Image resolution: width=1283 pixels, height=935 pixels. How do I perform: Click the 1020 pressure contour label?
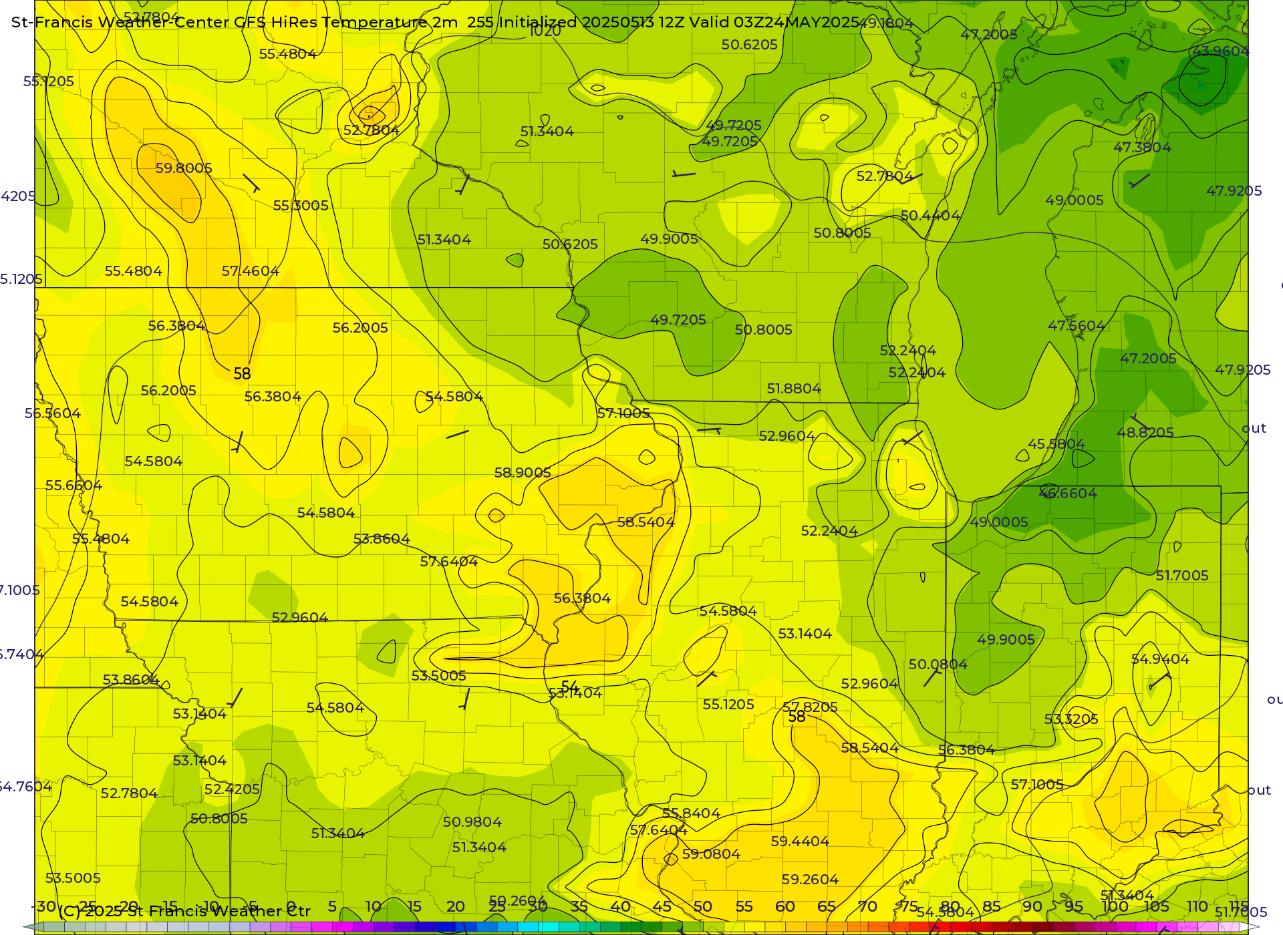click(545, 31)
